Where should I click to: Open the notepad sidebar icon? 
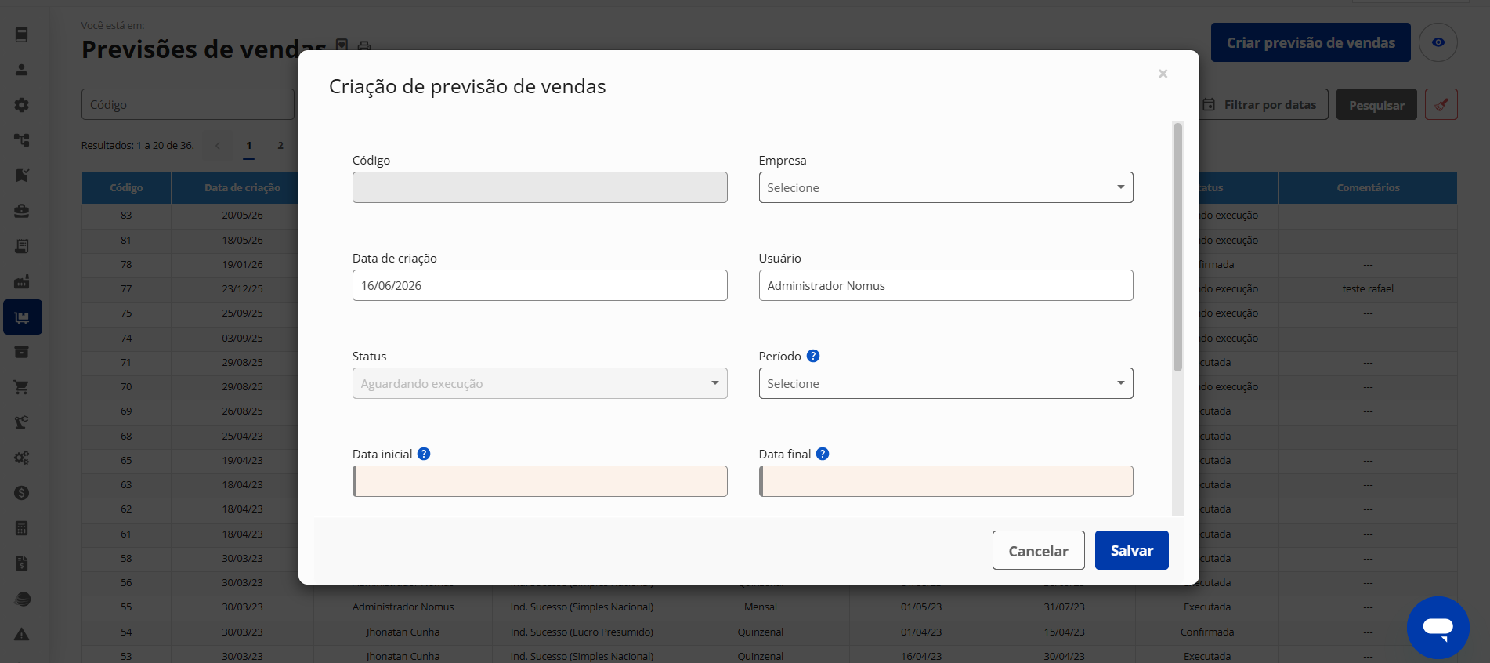(x=22, y=246)
